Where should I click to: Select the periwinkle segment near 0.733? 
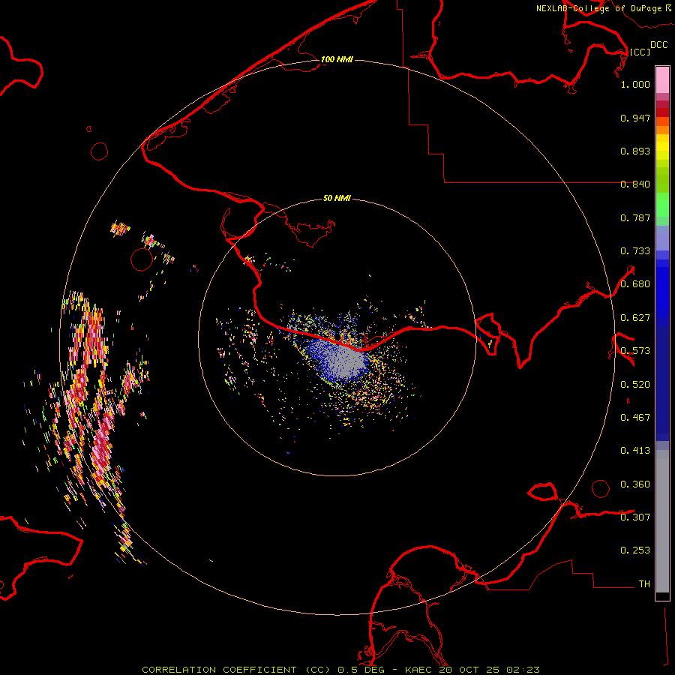coord(662,238)
